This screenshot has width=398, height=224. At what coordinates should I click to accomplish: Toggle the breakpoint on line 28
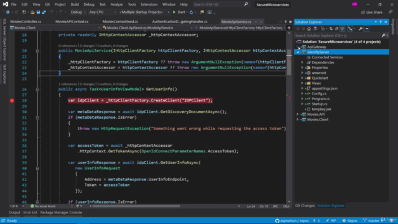click(x=12, y=101)
